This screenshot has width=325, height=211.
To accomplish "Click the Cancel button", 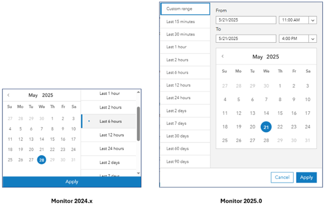I will click(x=282, y=177).
